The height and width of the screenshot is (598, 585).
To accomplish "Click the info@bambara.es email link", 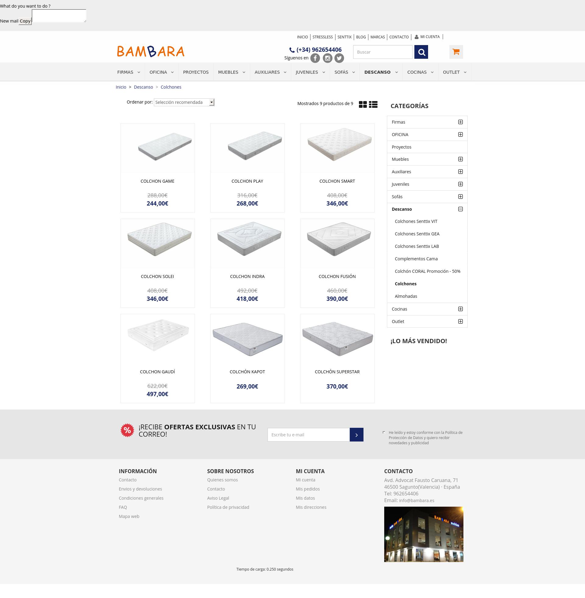I will tap(416, 501).
